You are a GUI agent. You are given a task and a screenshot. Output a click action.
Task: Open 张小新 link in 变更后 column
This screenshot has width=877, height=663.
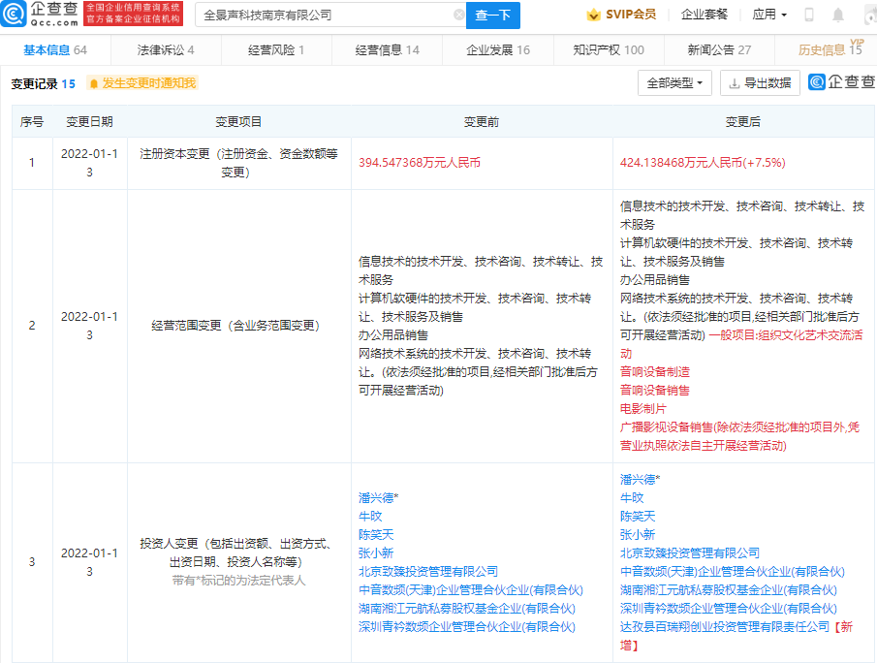tap(639, 535)
